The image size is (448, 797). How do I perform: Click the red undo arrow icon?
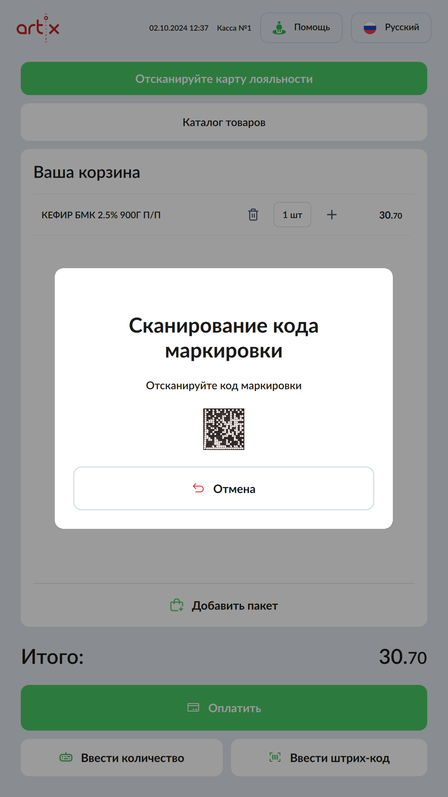199,488
